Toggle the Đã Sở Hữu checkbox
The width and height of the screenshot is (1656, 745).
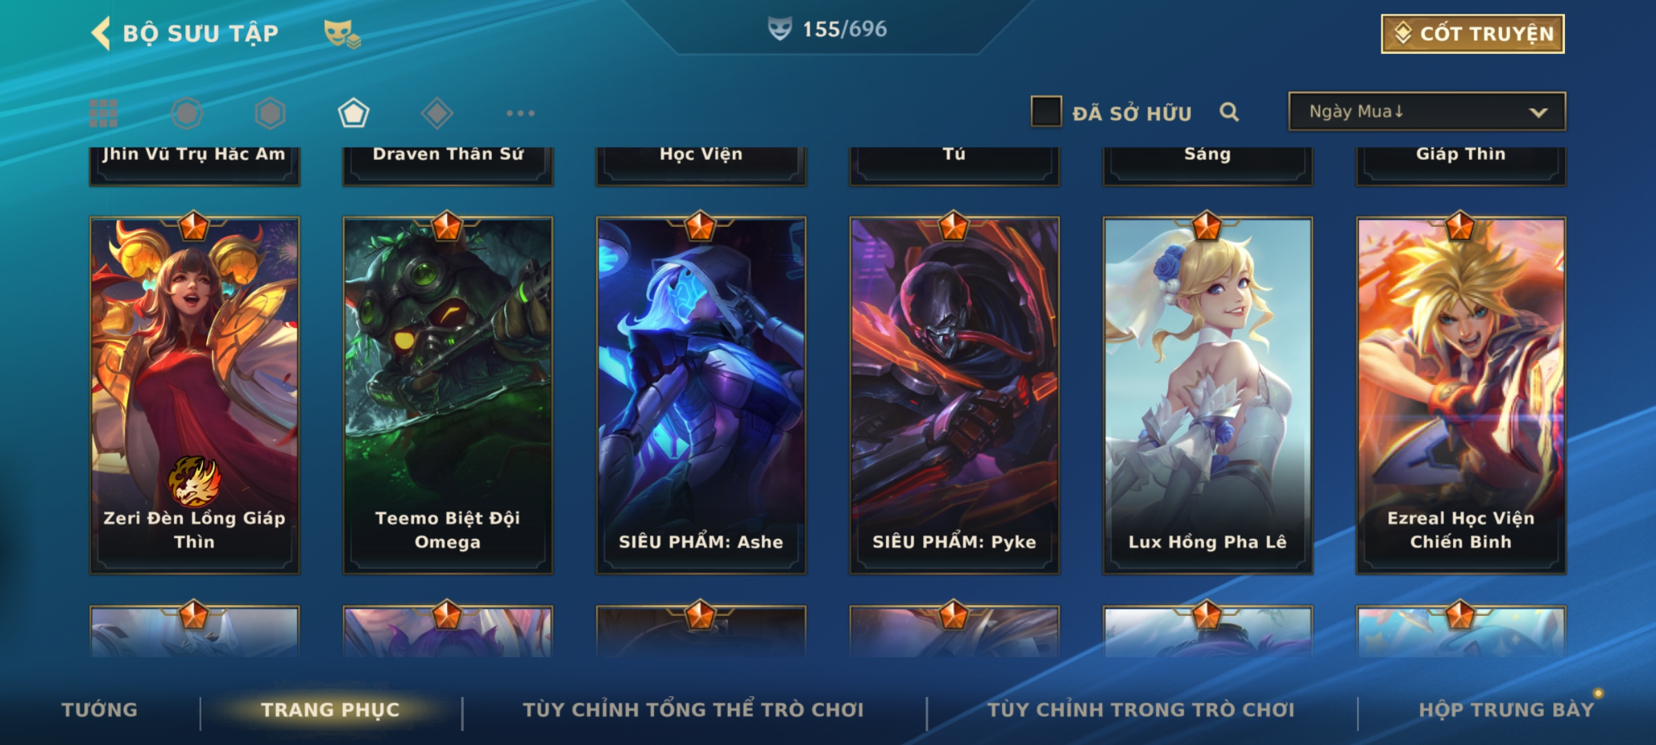(1046, 112)
